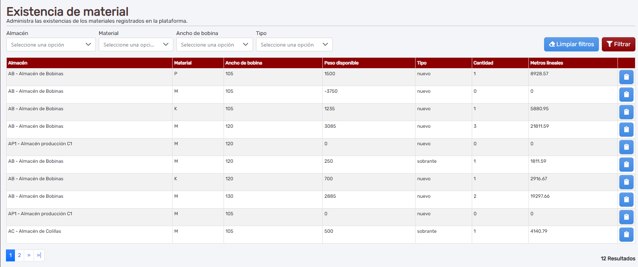Select current page 1 in pagination
This screenshot has height=267, width=638.
(10, 255)
